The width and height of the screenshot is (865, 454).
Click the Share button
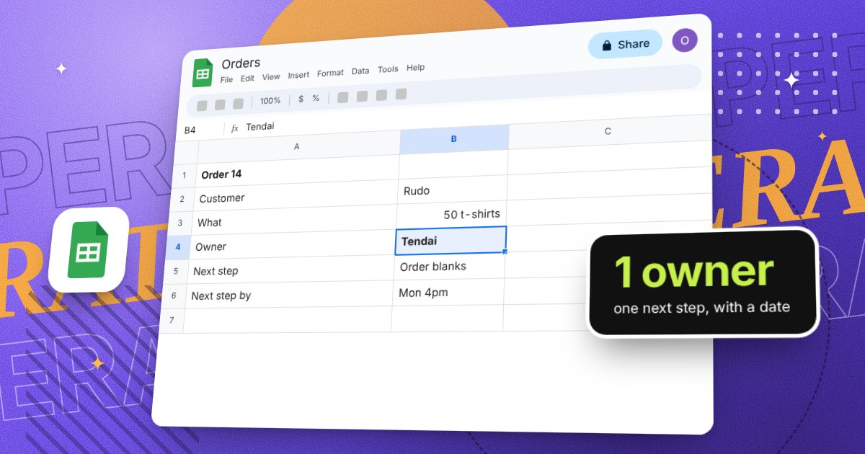tap(625, 45)
